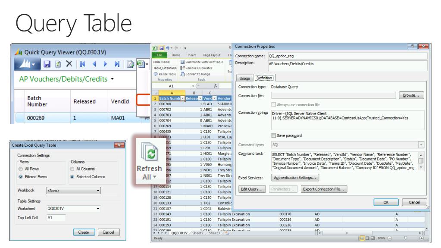The width and height of the screenshot is (441, 248).
Task: Open Worksheet QQ0301V dropdown
Action: (x=98, y=209)
